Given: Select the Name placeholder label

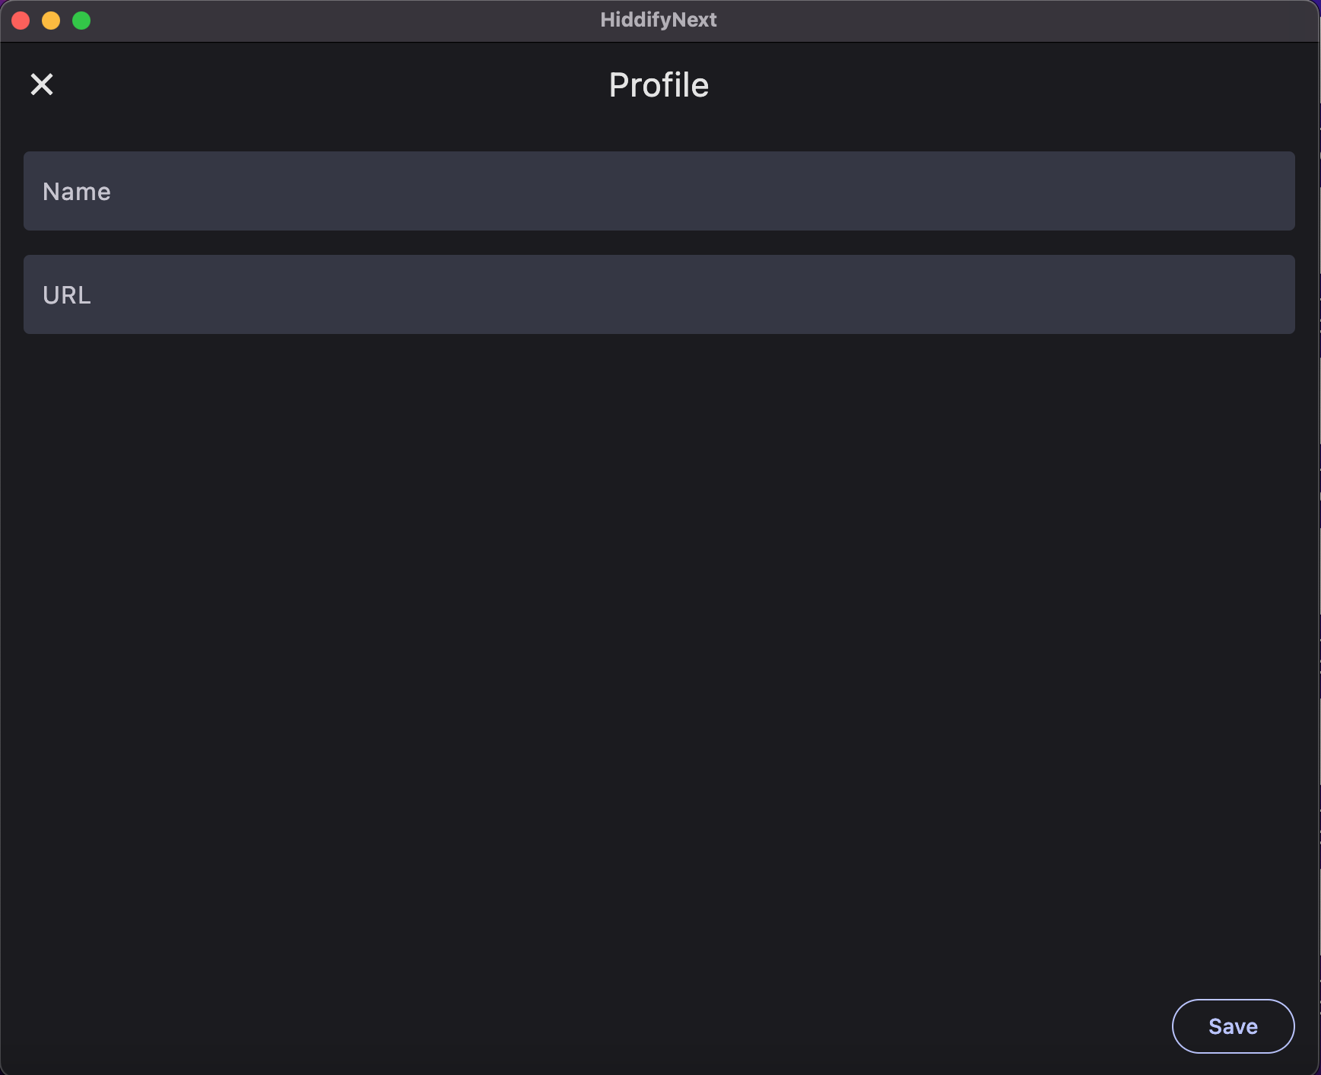Looking at the screenshot, I should (x=77, y=192).
